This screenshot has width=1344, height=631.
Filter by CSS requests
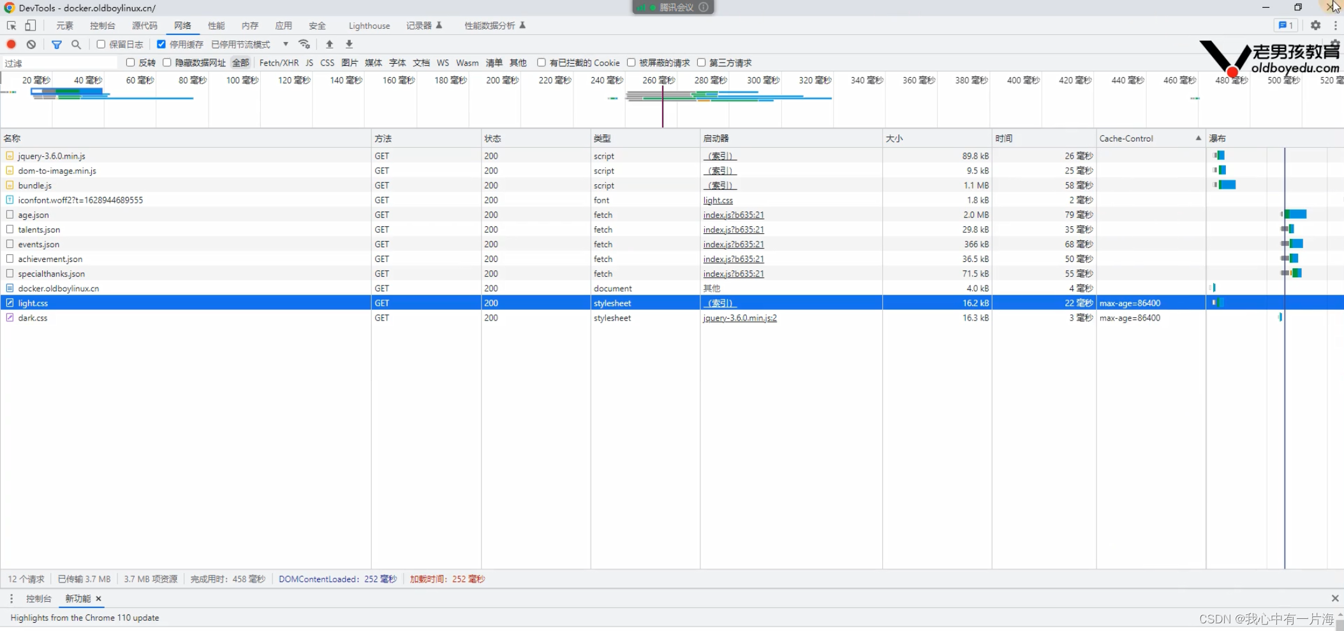[327, 62]
